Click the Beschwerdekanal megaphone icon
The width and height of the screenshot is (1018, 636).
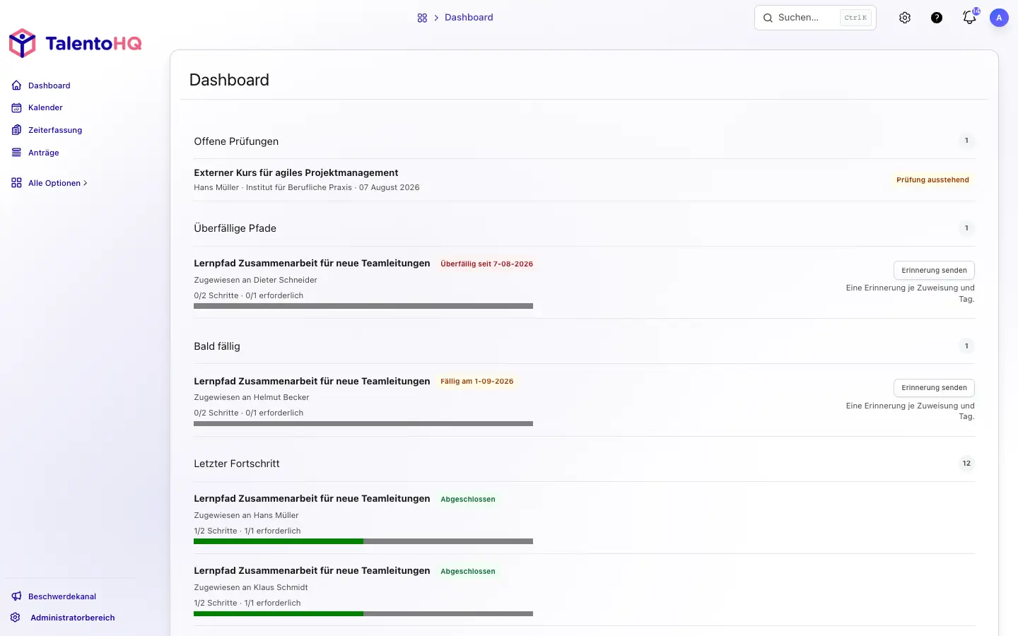(x=16, y=596)
